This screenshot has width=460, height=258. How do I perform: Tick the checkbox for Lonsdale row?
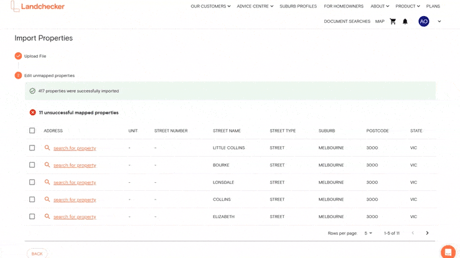[32, 182]
